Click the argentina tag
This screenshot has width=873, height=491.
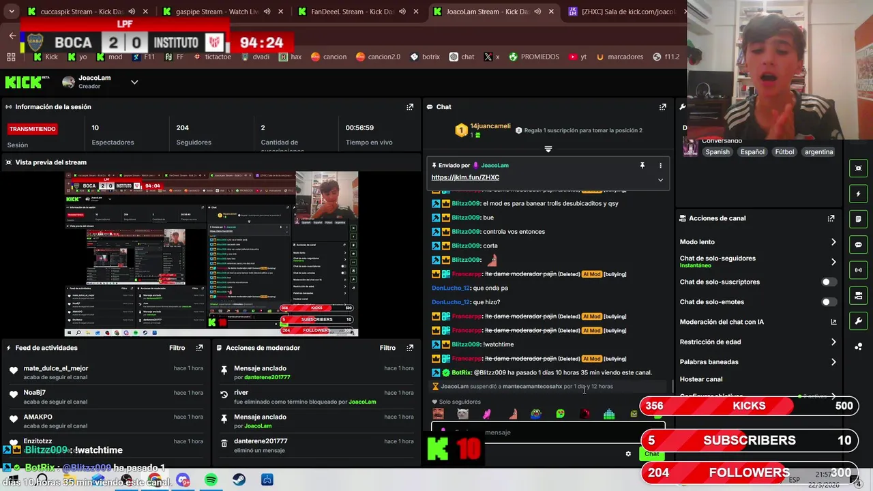coord(818,152)
